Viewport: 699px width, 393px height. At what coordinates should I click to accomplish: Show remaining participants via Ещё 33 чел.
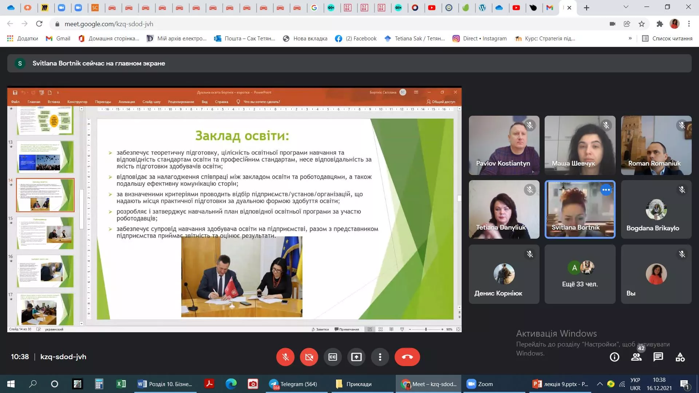(580, 274)
